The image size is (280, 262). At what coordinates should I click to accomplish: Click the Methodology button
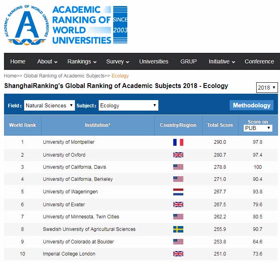coord(252,105)
